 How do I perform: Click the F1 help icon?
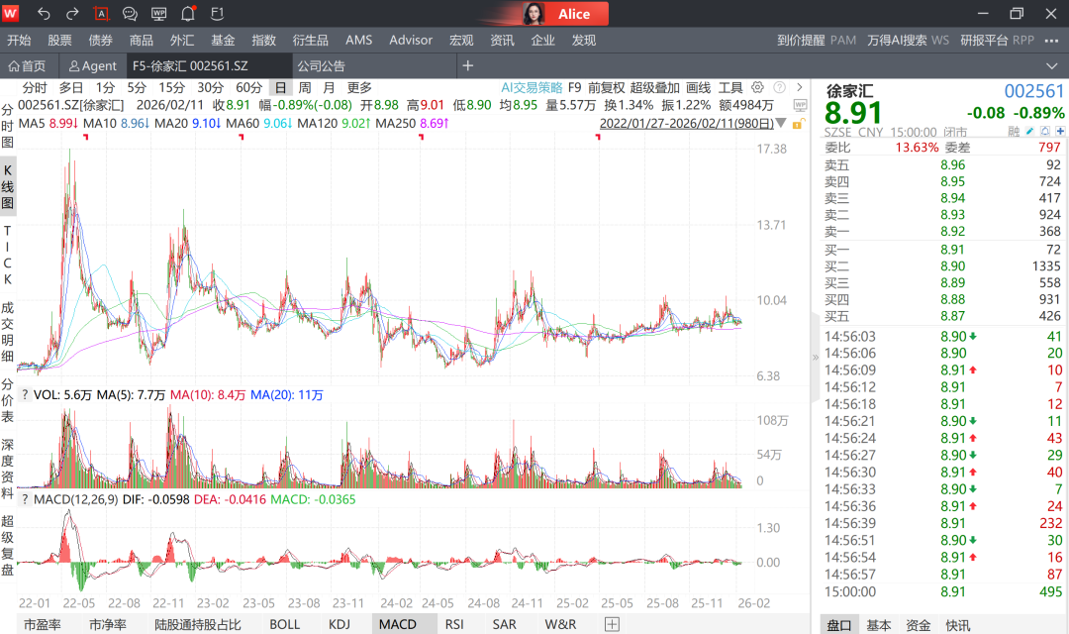pos(216,14)
